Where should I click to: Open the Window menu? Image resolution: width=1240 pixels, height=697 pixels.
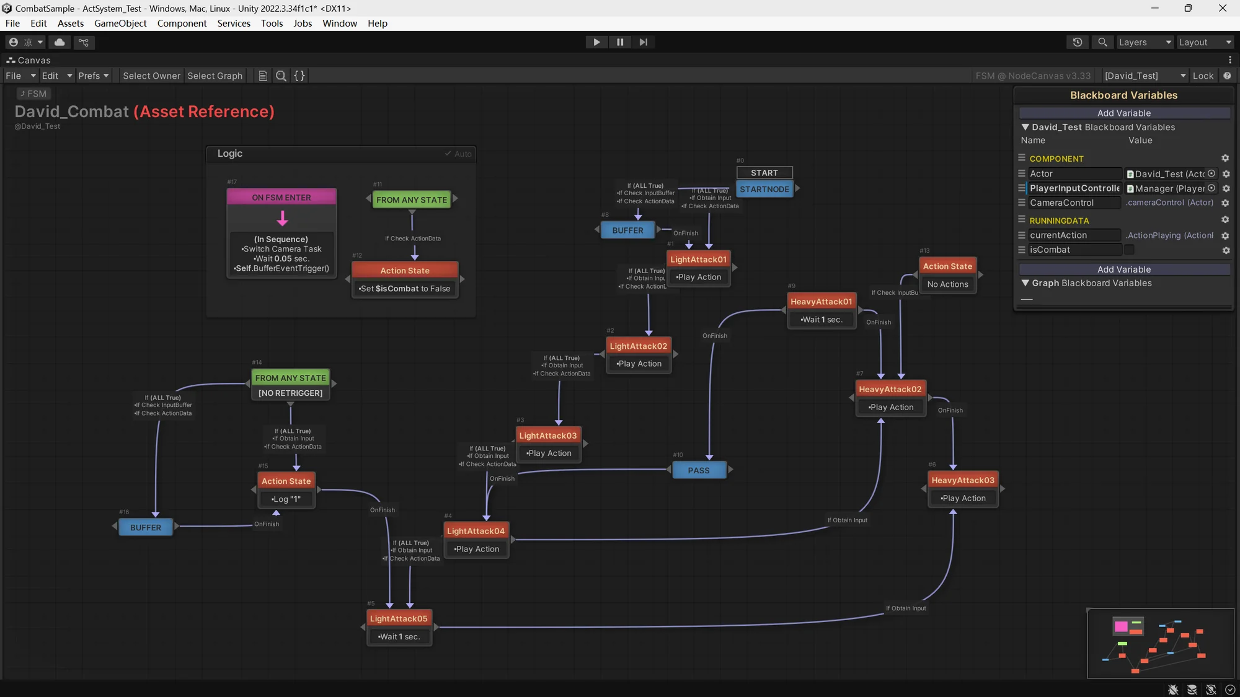339,23
